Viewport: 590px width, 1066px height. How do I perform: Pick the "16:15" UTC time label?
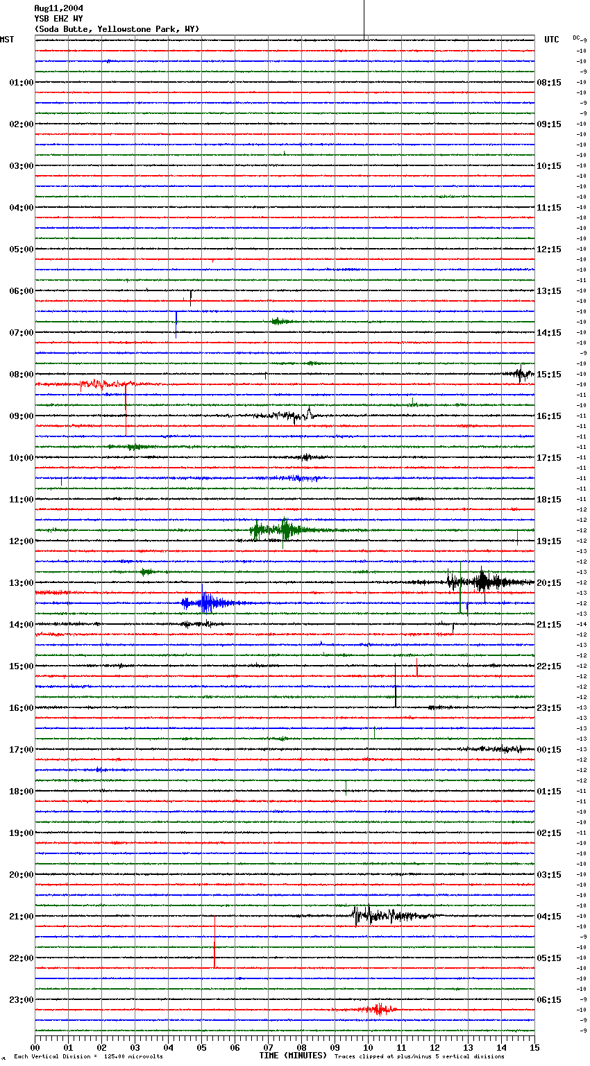[x=549, y=416]
